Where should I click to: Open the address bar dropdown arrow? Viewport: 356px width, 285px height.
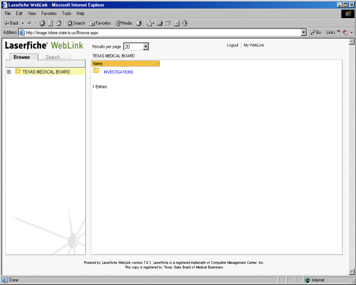point(304,32)
